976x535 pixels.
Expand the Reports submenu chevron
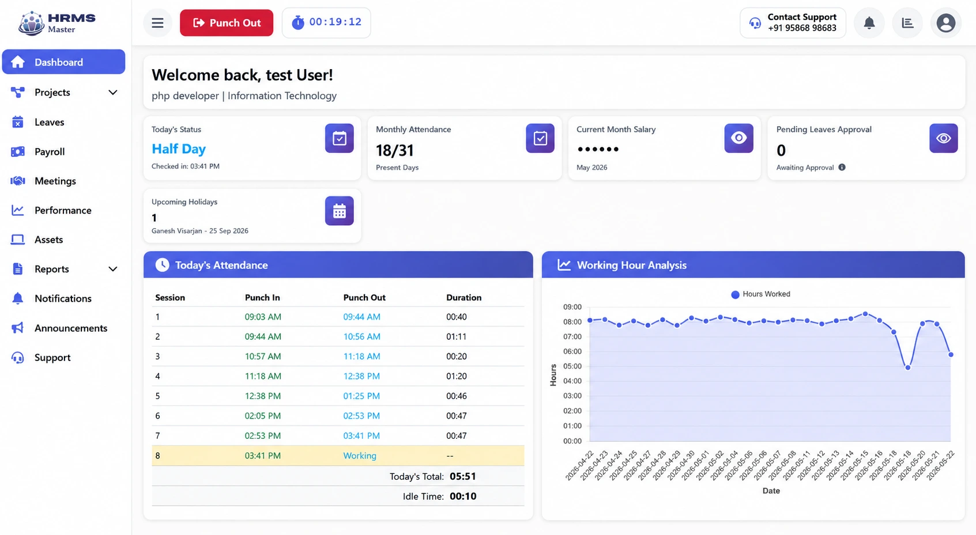coord(113,269)
